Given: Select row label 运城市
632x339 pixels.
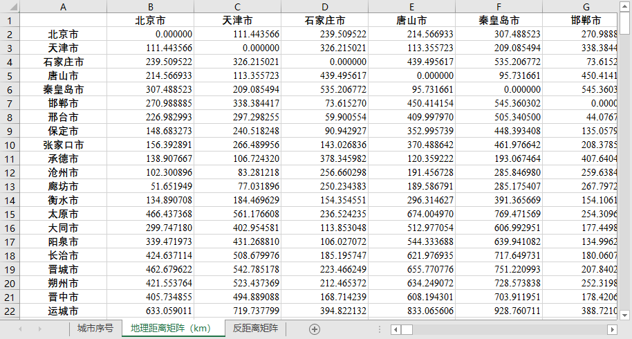Looking at the screenshot, I should [x=64, y=311].
